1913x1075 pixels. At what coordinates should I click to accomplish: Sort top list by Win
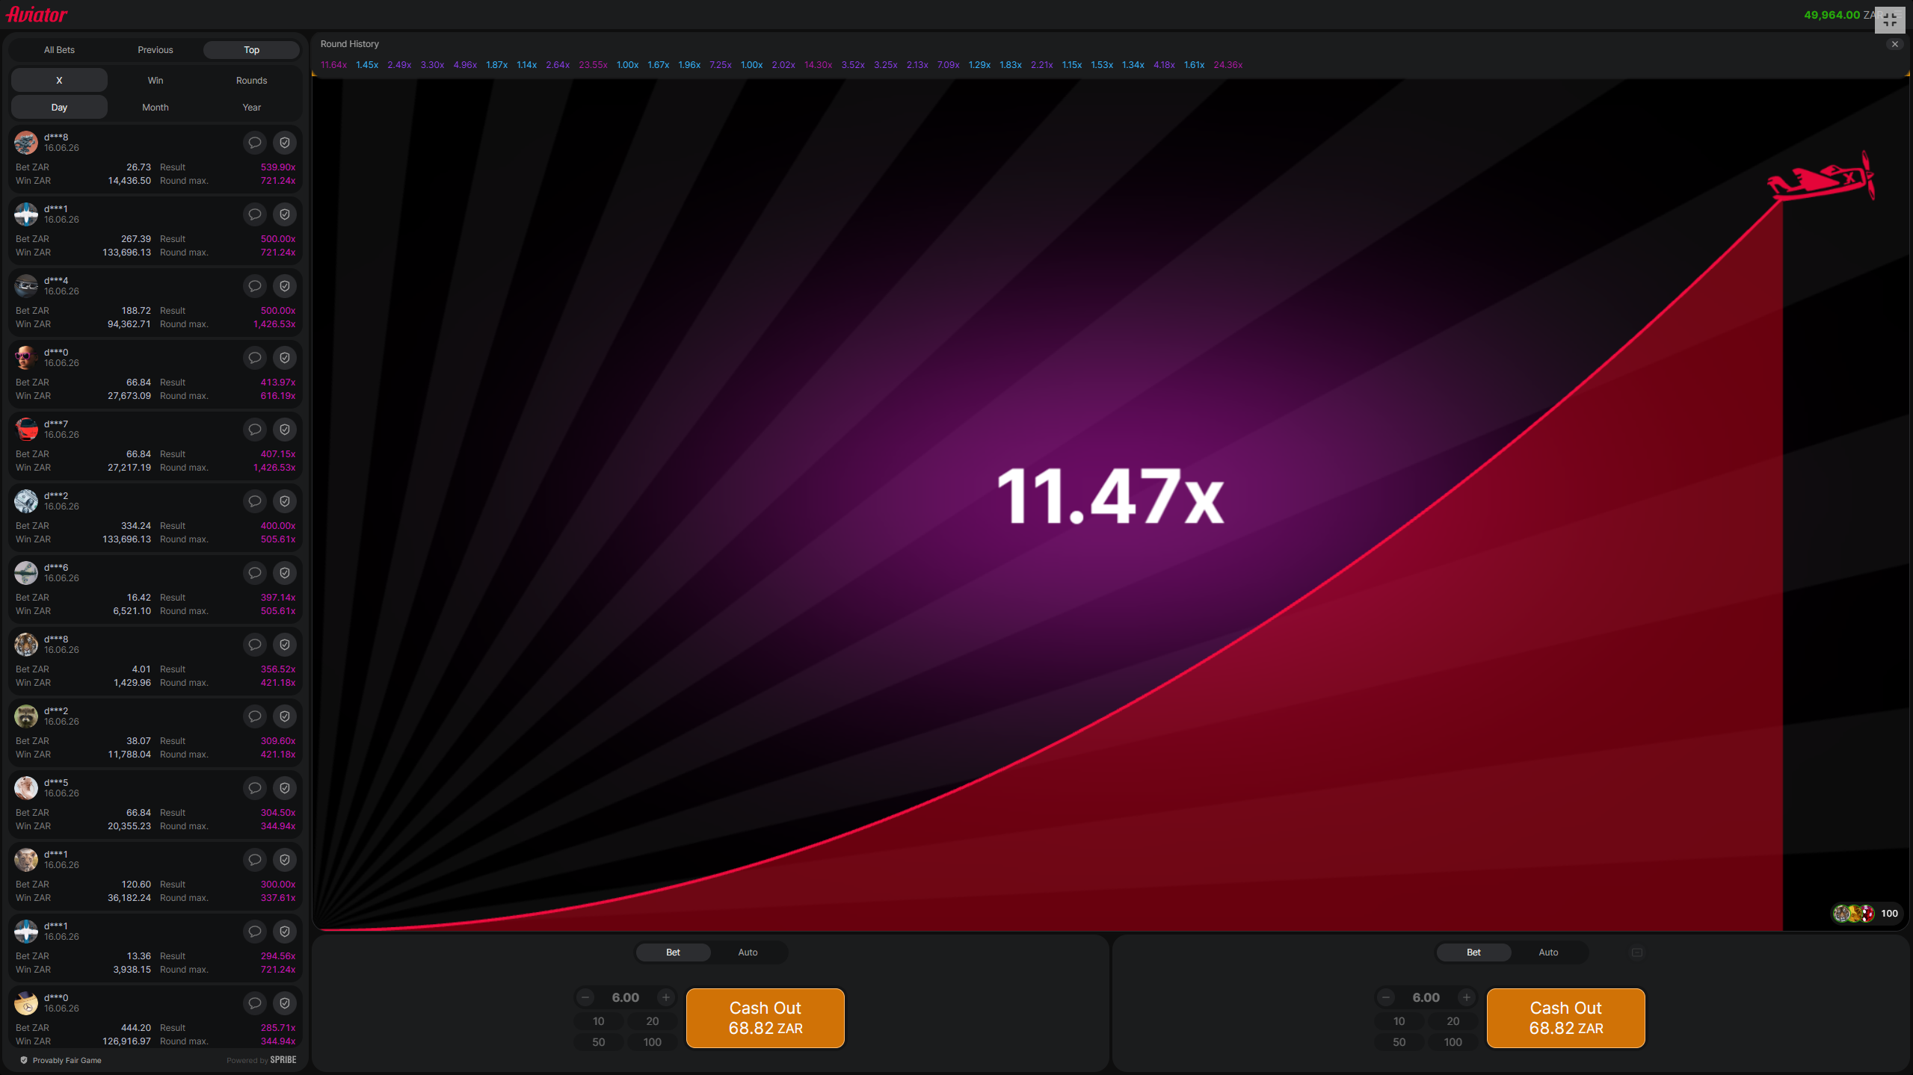(x=155, y=81)
